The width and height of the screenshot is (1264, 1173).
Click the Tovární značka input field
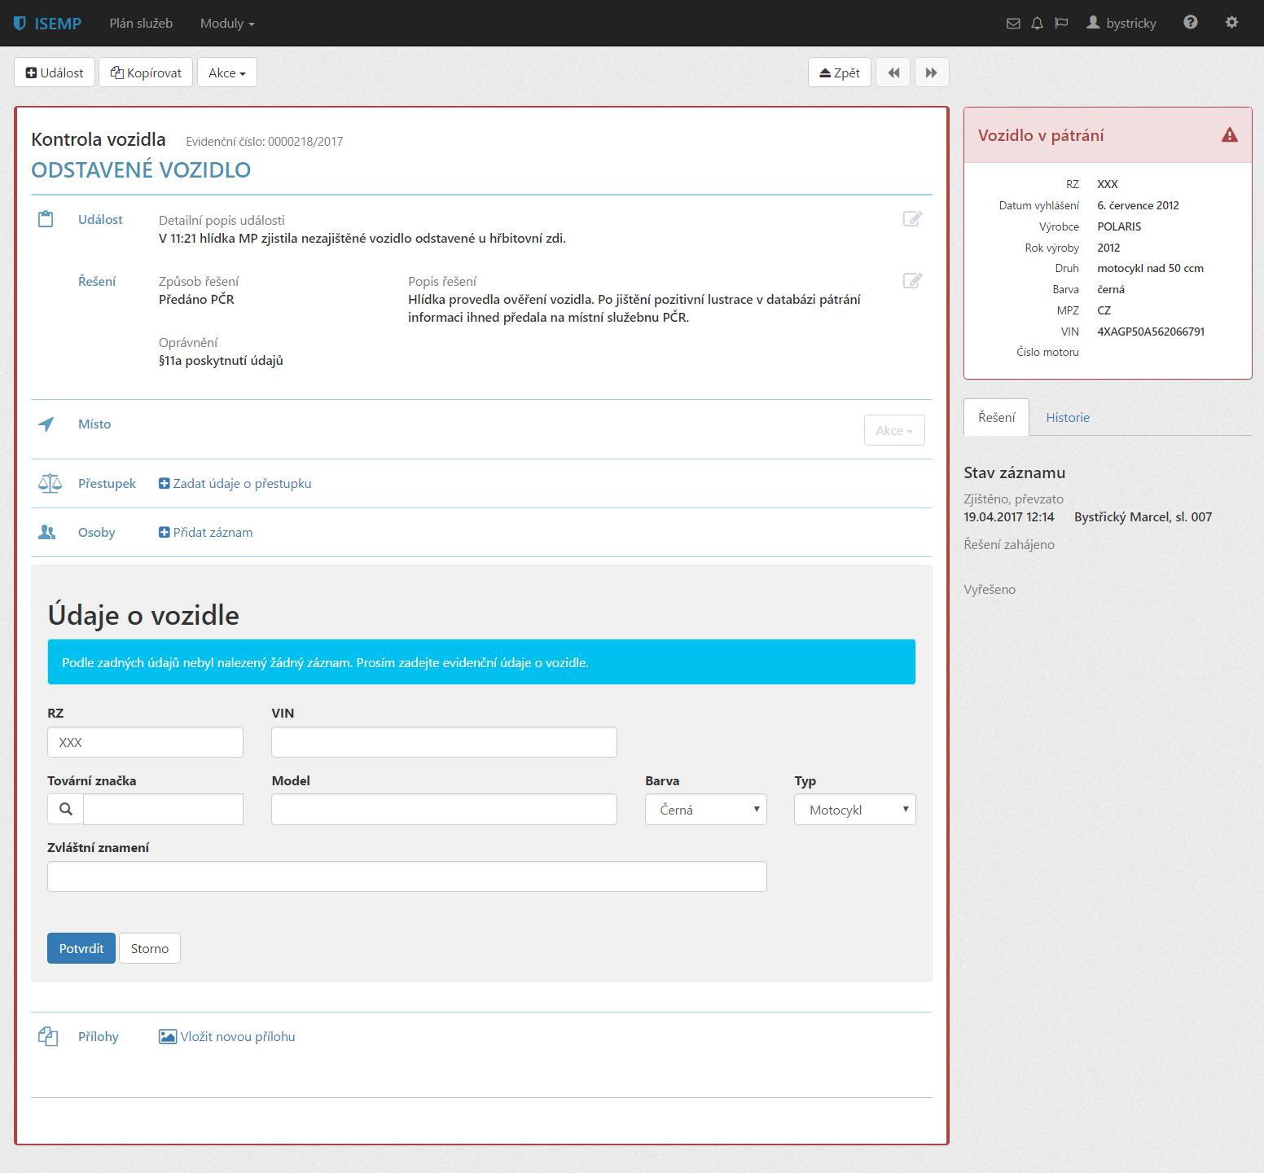163,809
